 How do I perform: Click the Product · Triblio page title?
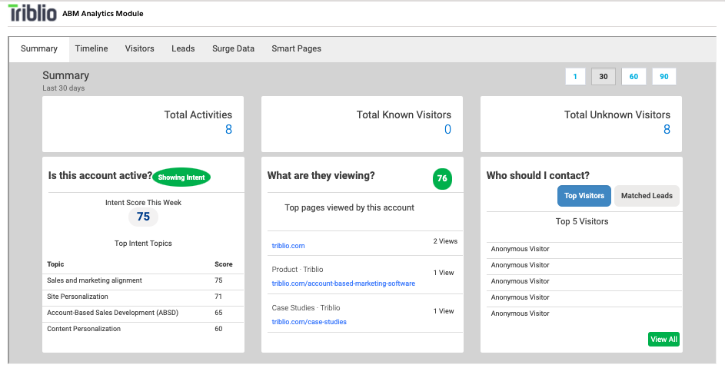[x=298, y=270]
